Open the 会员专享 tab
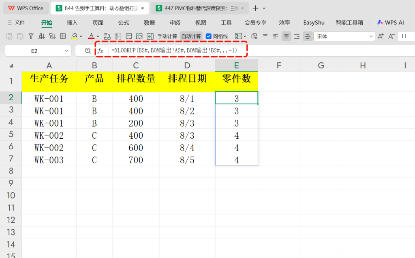This screenshot has width=415, height=258. (255, 23)
